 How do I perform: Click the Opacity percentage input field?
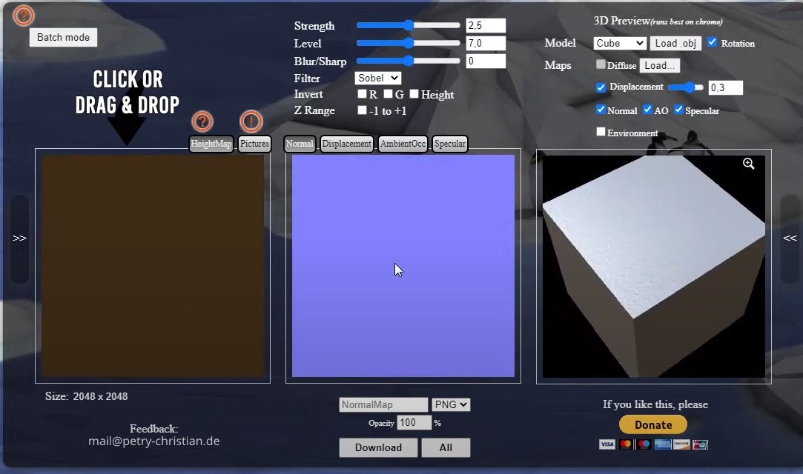coord(414,422)
